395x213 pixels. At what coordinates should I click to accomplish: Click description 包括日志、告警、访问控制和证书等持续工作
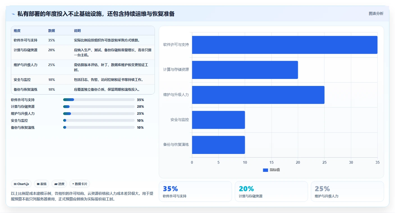click(109, 80)
